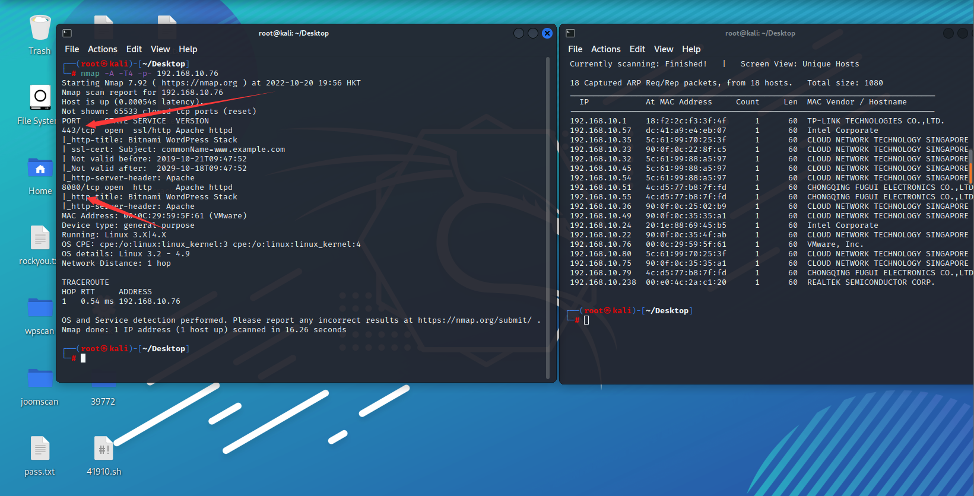The image size is (974, 496).
Task: Click 192.168.10.80 row in ARP list
Action: pyautogui.click(x=769, y=254)
